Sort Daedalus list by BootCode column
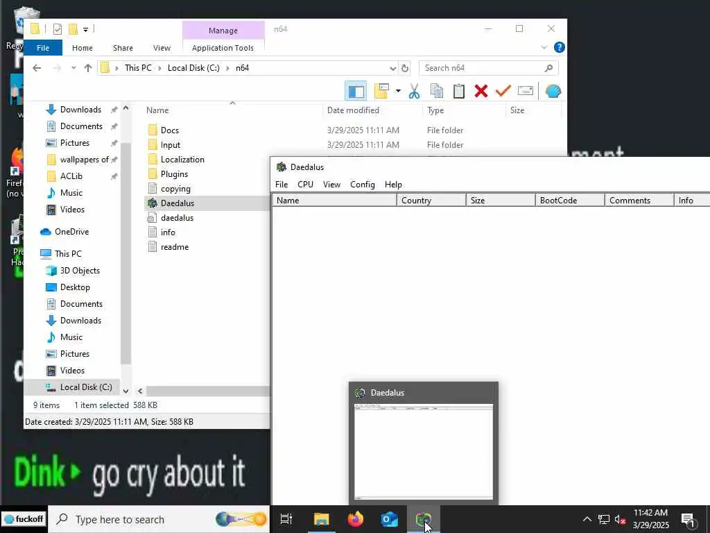 [570, 201]
